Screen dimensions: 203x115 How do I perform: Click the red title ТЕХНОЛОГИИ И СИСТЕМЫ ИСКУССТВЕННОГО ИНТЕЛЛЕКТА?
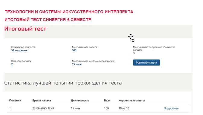pyautogui.click(x=69, y=12)
